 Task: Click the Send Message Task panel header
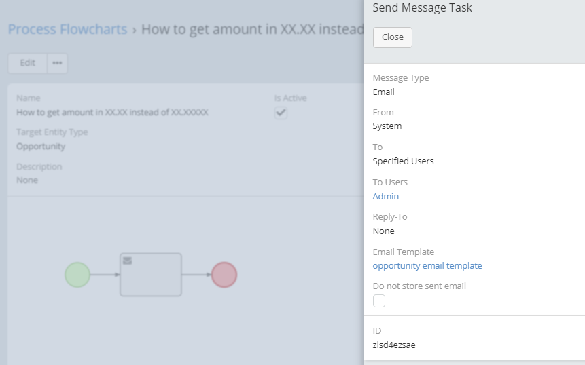pos(422,8)
